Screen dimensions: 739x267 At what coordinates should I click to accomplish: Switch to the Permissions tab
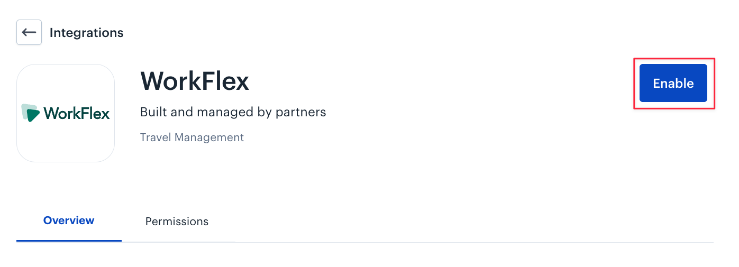point(177,222)
